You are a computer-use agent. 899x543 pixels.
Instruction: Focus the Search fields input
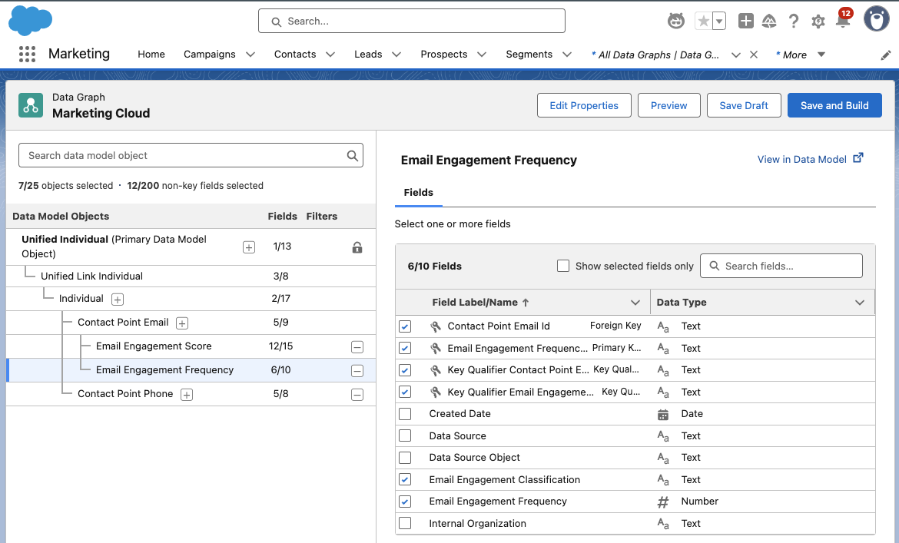(781, 266)
